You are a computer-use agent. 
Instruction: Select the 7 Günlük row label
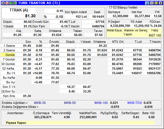9,59
